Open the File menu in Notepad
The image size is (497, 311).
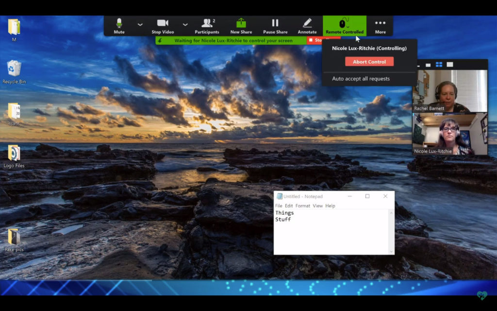coord(279,206)
